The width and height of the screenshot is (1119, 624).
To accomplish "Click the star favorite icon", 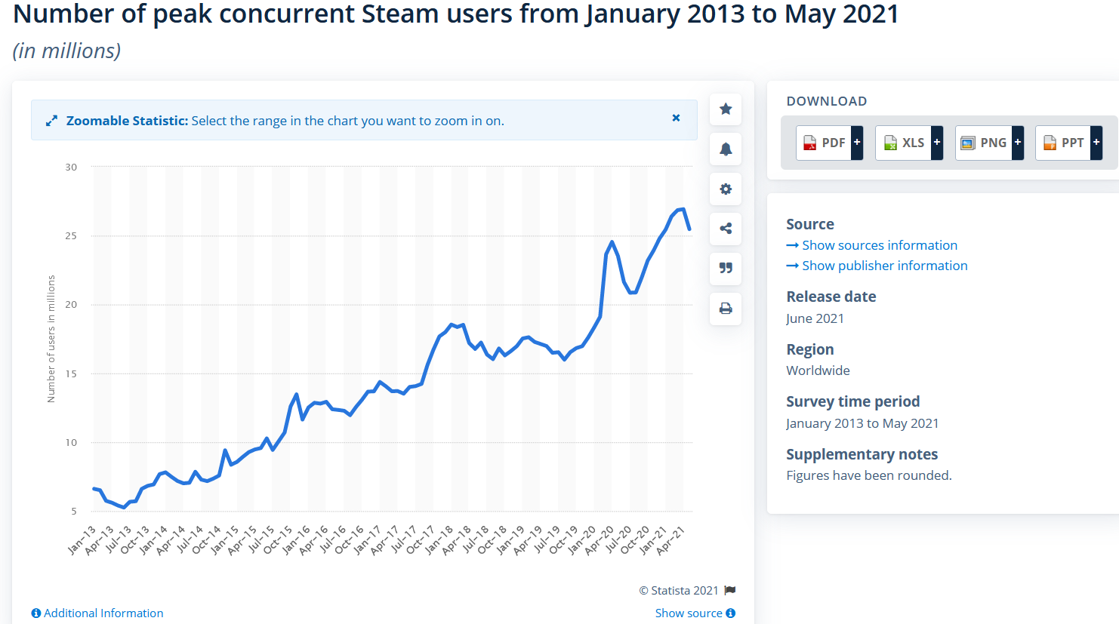I will pos(726,109).
